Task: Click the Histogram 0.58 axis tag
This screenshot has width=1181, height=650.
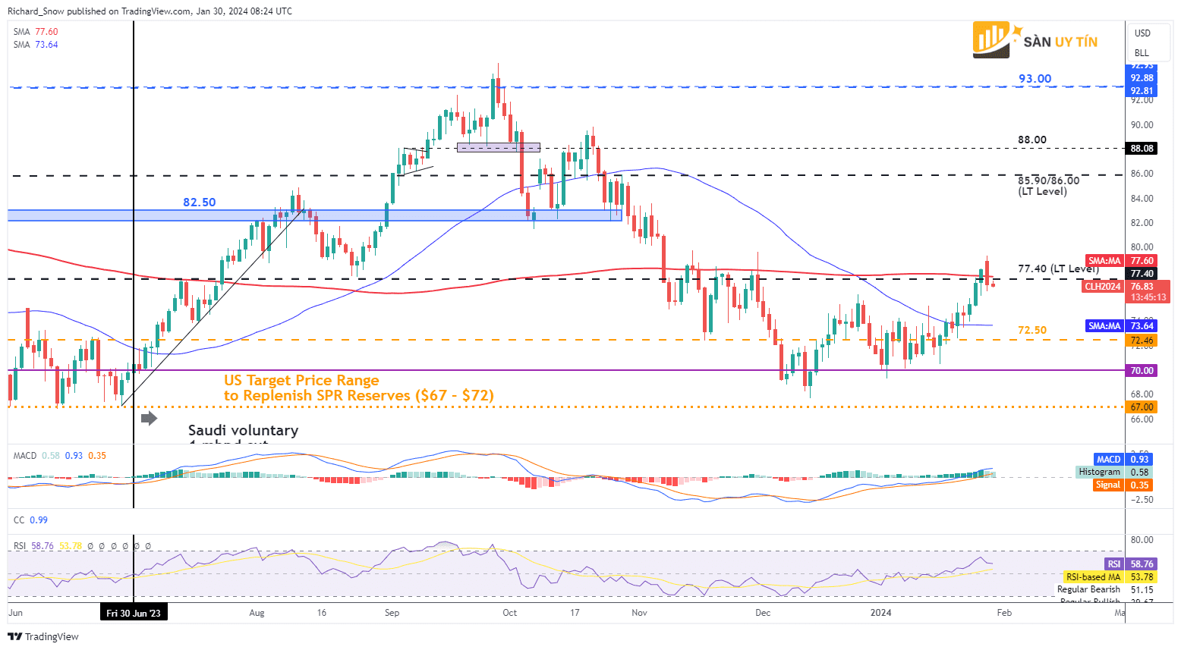Action: pyautogui.click(x=1114, y=473)
